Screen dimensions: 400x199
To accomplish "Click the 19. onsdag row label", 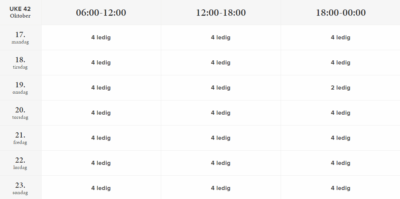I will pos(20,88).
